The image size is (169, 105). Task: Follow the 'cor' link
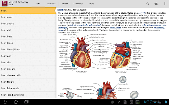coord(140,13)
